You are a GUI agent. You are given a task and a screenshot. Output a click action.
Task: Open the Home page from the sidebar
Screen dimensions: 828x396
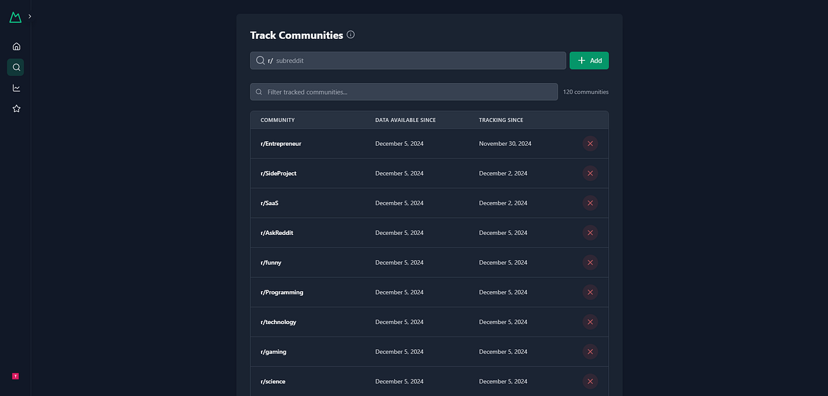pos(17,46)
